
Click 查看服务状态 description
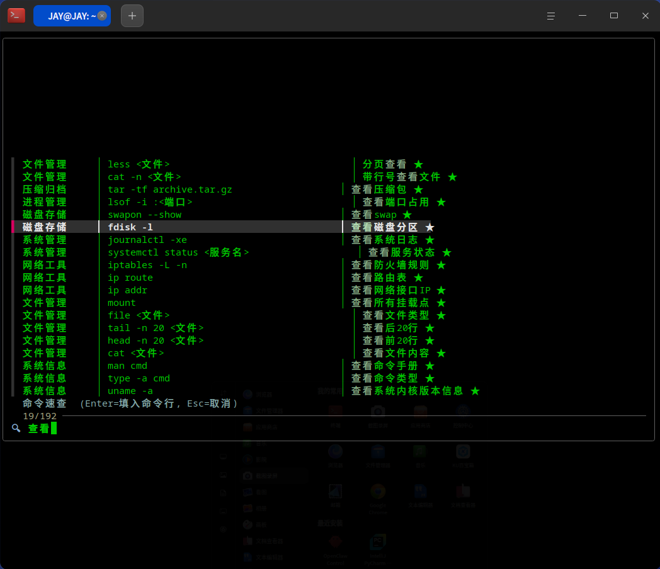click(x=401, y=252)
